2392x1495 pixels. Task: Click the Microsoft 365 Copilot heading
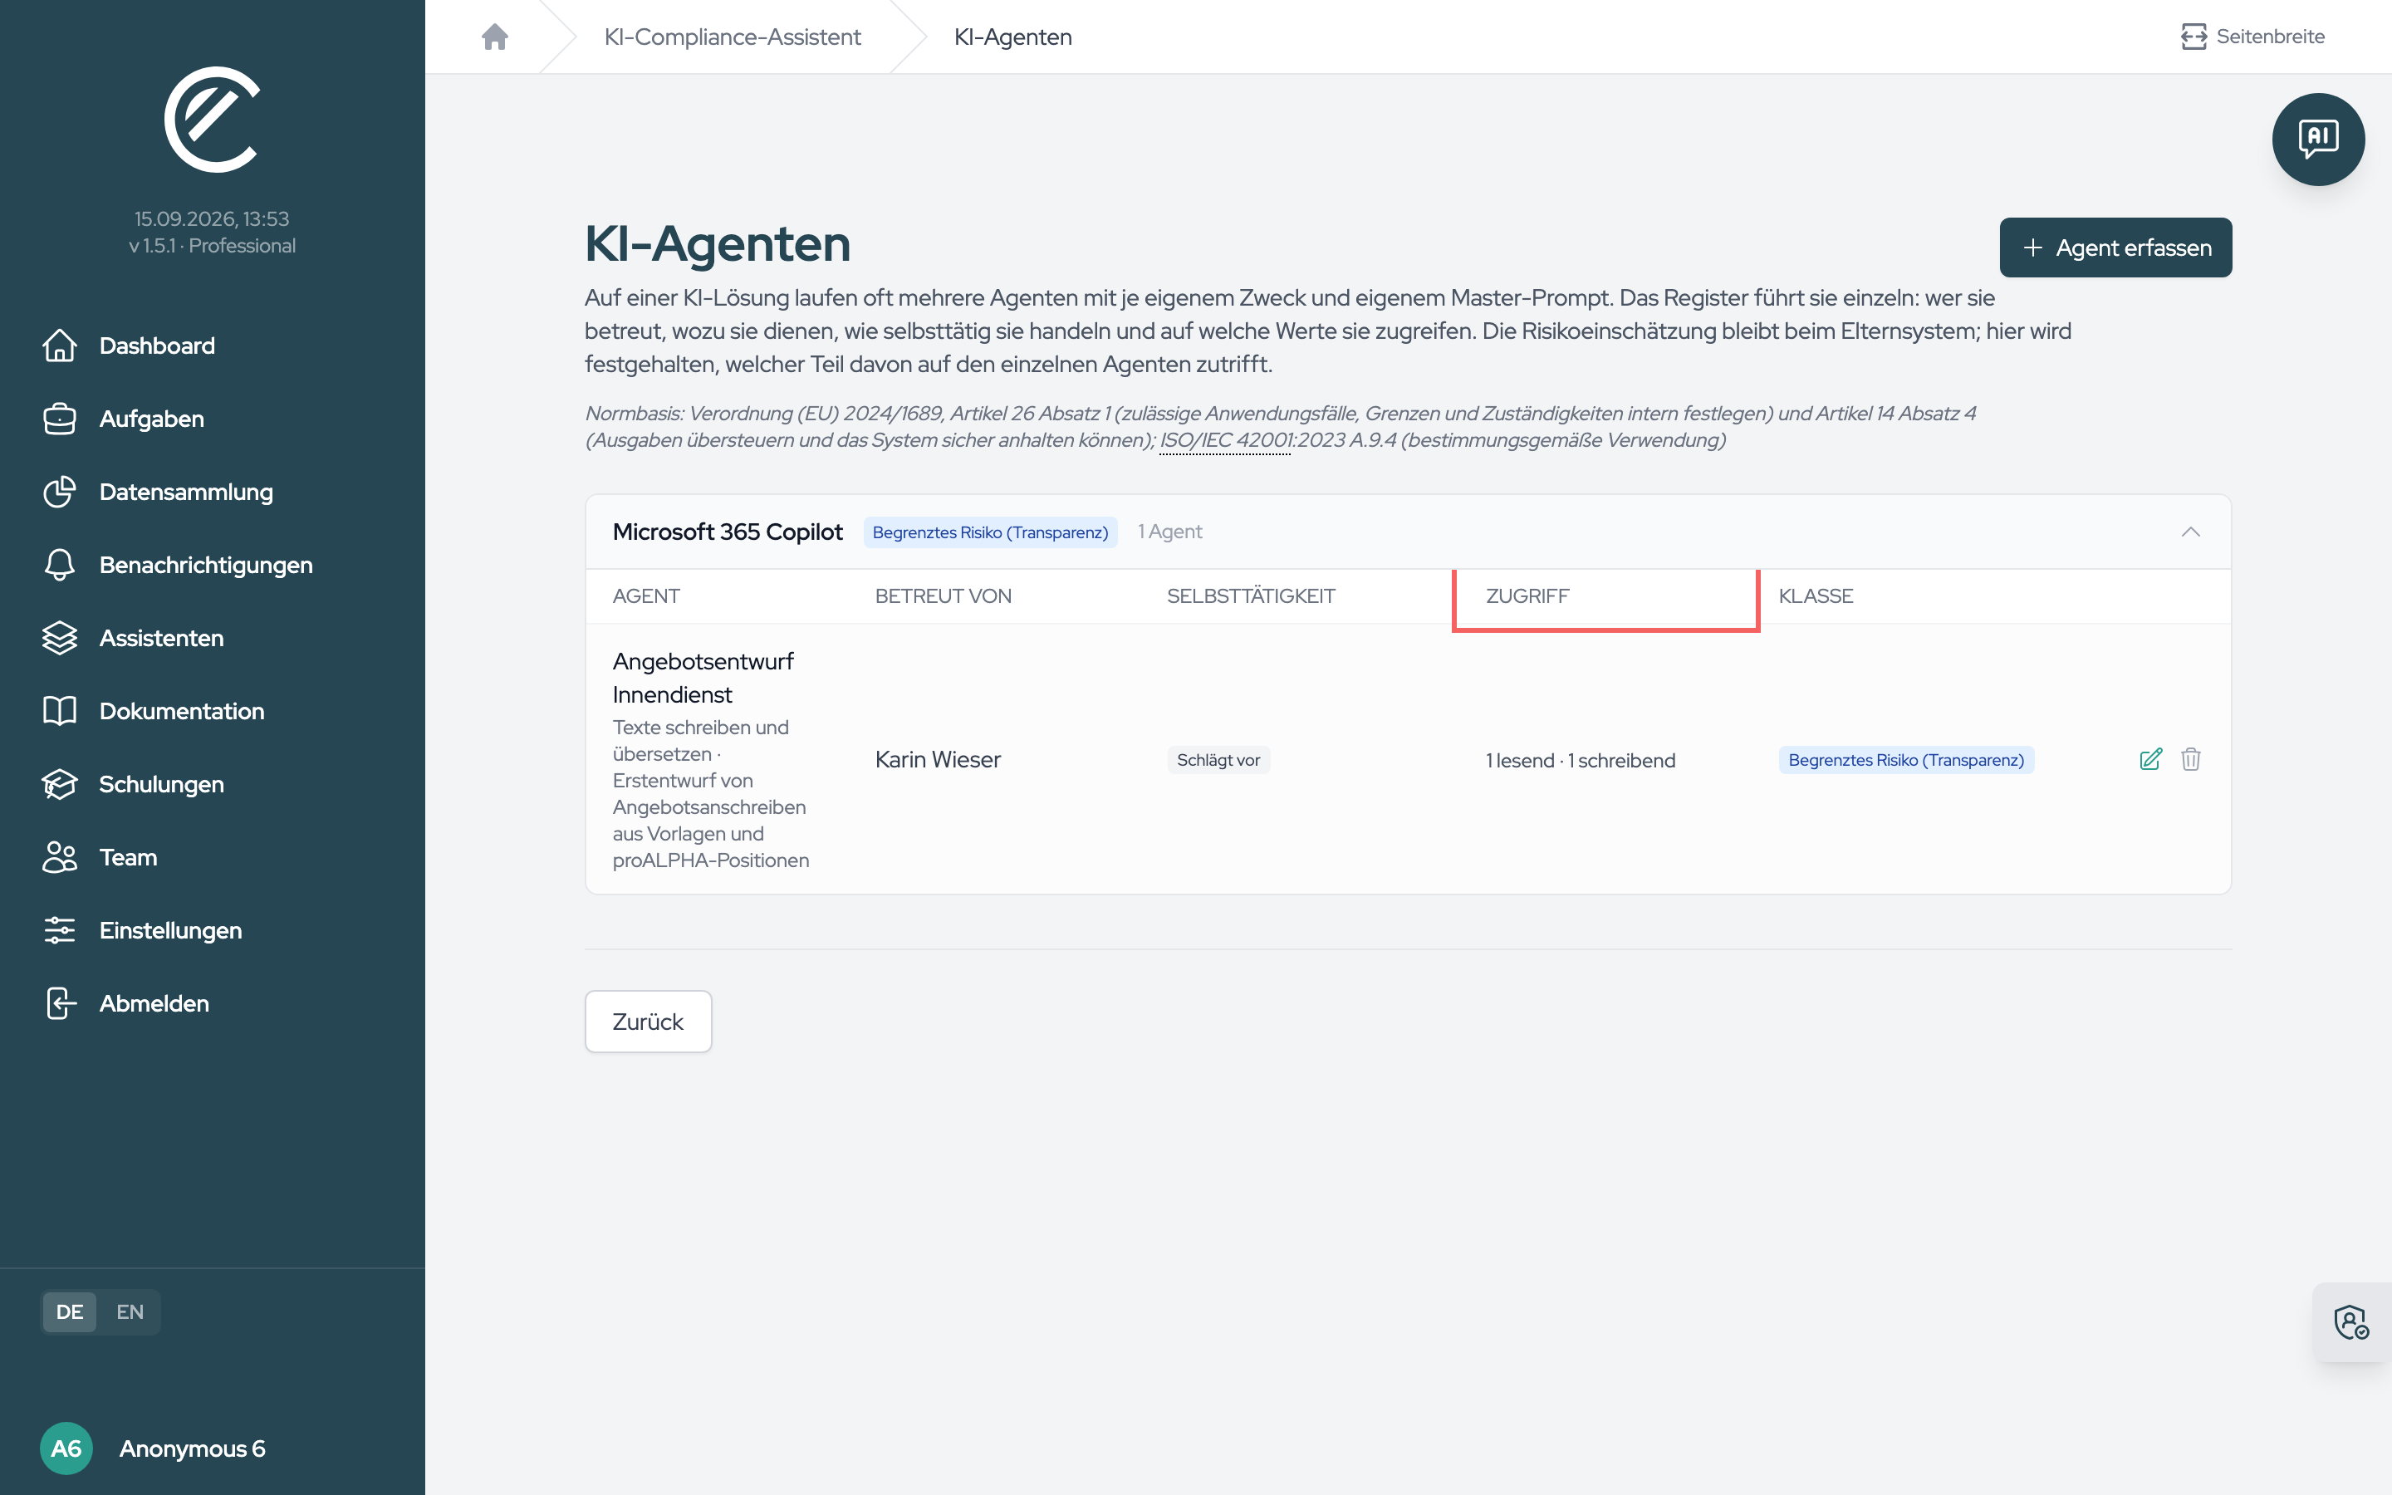click(x=728, y=532)
